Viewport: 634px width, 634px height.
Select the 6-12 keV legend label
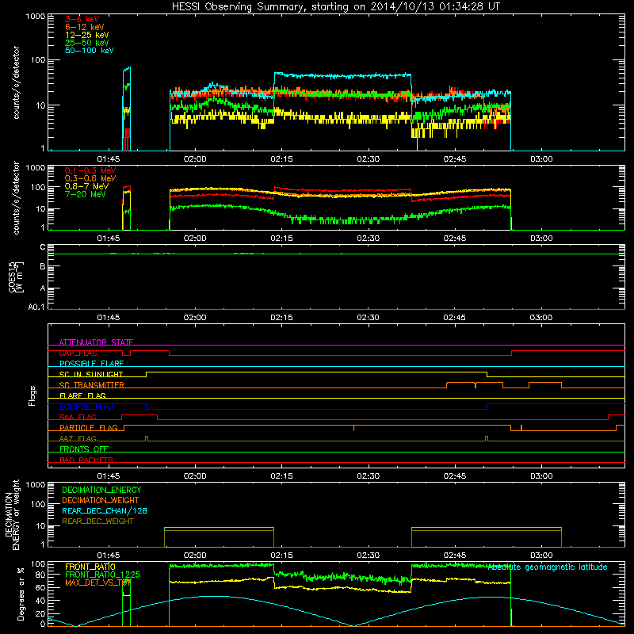pos(85,27)
